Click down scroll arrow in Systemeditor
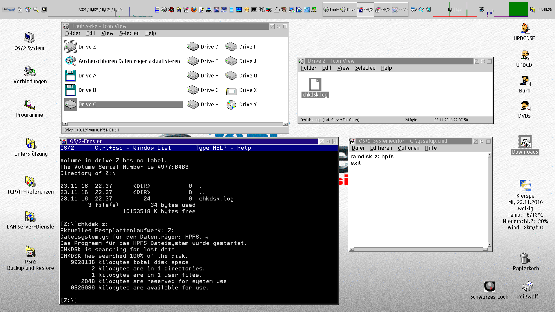Viewport: 555px width, 312px height. (x=489, y=244)
